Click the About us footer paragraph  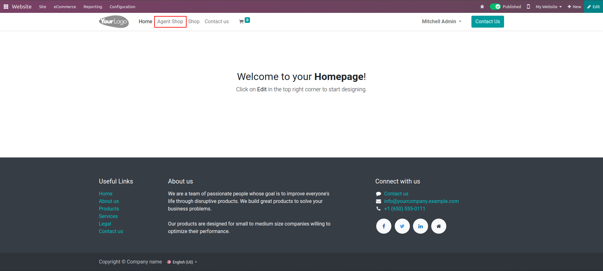tap(249, 212)
